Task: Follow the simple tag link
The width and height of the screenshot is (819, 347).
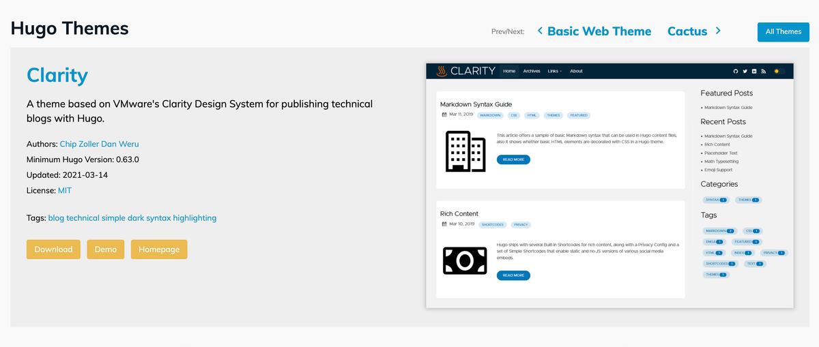Action: [113, 218]
